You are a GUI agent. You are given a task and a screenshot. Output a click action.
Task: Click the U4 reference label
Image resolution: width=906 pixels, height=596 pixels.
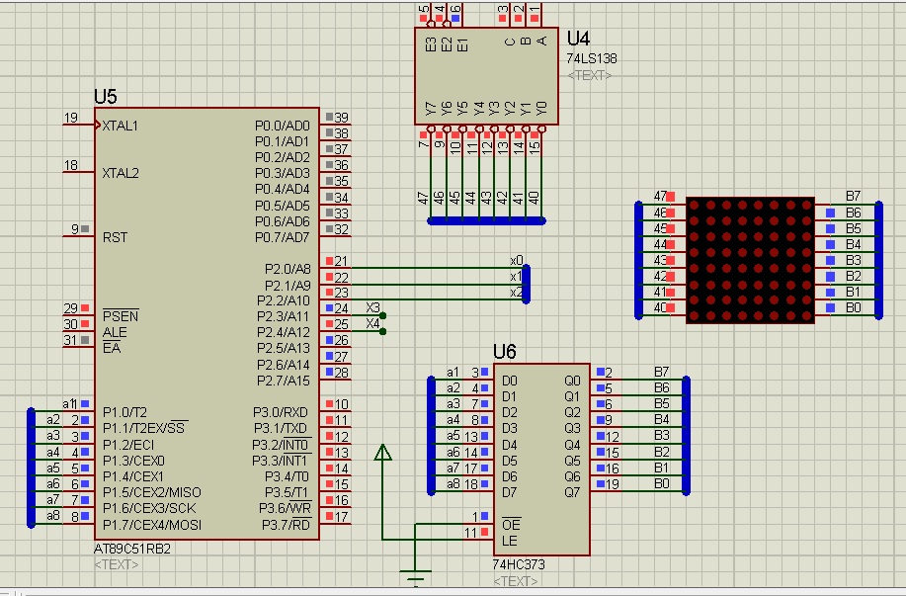(x=578, y=39)
